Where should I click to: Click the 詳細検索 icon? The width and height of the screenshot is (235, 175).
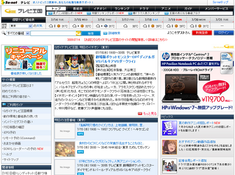105,33
